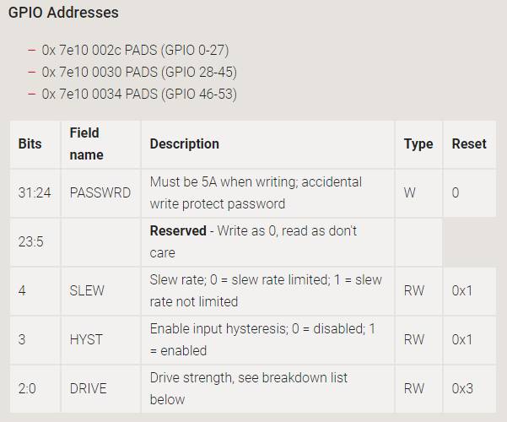Select the HYST field name cell
The width and height of the screenshot is (507, 422).
coord(85,339)
